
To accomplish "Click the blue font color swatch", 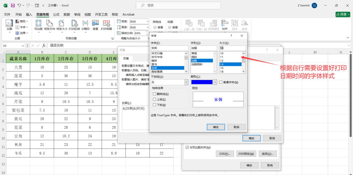I will pos(202,82).
